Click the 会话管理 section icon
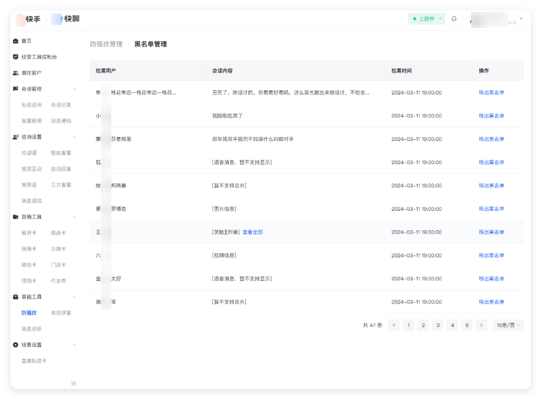 pyautogui.click(x=14, y=89)
